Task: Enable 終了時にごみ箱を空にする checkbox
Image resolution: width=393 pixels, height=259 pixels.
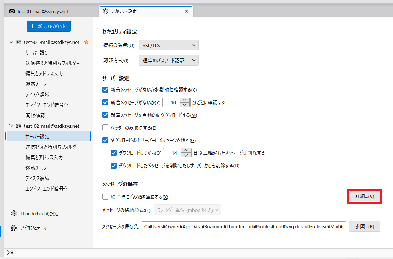Action: (105, 197)
